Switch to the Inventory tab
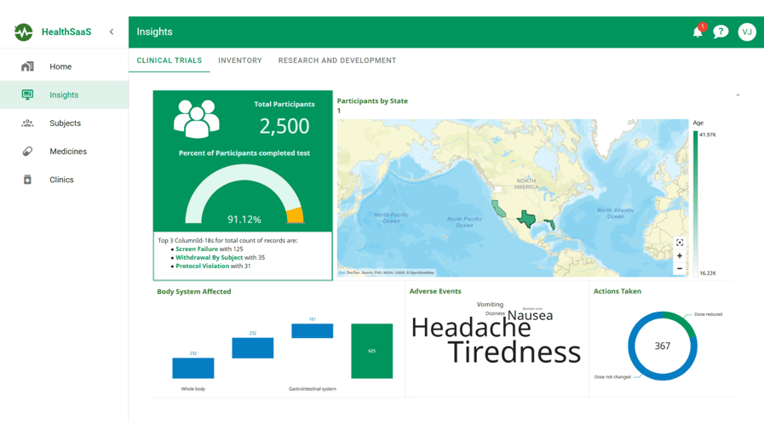The width and height of the screenshot is (764, 424). 239,60
